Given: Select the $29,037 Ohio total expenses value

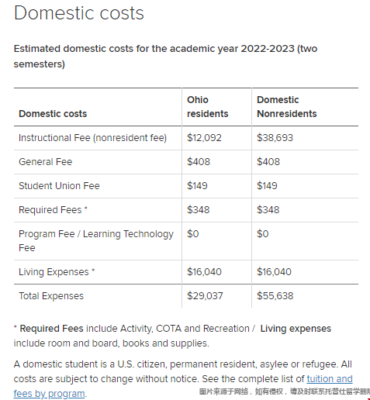Looking at the screenshot, I should (x=205, y=296).
